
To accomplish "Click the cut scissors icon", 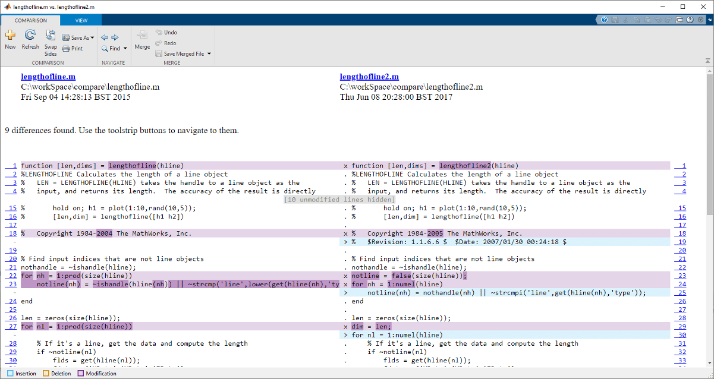I will click(x=625, y=20).
